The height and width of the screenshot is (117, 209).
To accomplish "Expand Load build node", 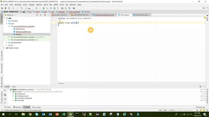I will click(x=13, y=94).
